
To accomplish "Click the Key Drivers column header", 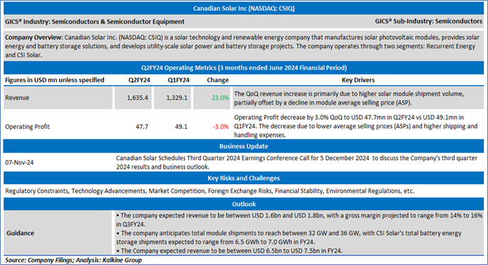I will pyautogui.click(x=358, y=80).
